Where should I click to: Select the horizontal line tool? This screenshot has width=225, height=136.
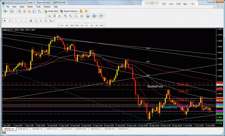tap(21, 21)
